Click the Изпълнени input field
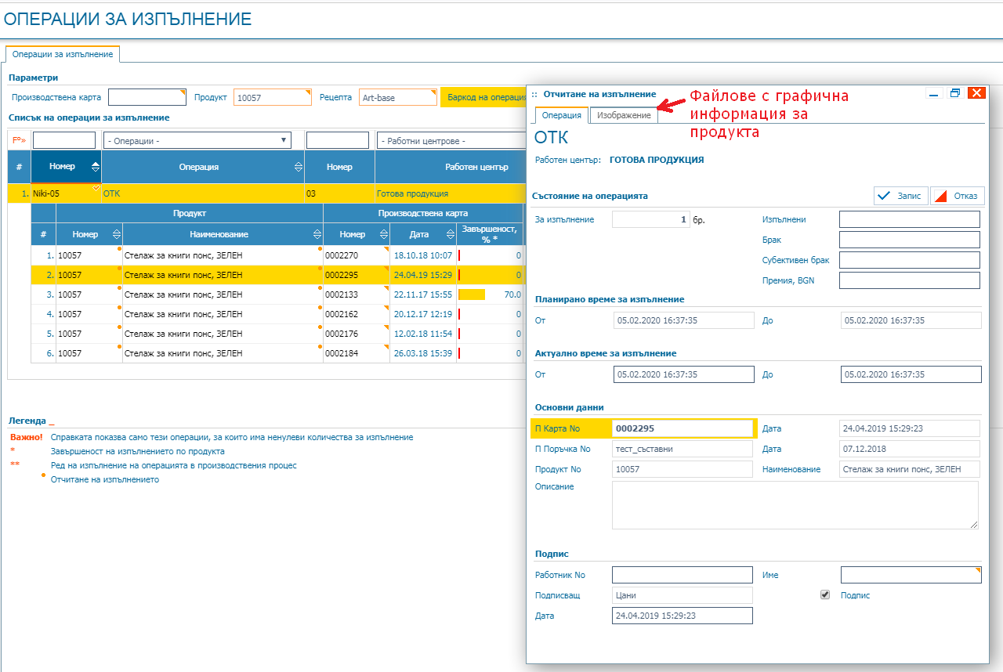The height and width of the screenshot is (672, 1003). coord(910,219)
